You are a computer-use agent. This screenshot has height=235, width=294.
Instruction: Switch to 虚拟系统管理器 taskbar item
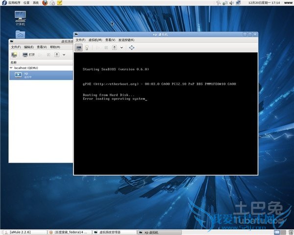point(115,232)
